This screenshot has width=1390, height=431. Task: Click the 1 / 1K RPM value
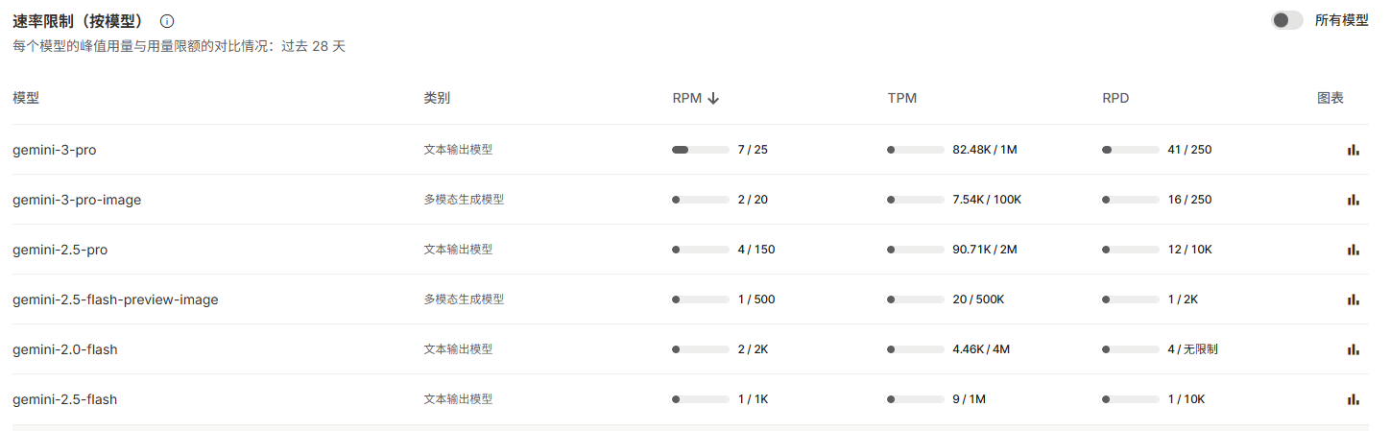click(753, 399)
